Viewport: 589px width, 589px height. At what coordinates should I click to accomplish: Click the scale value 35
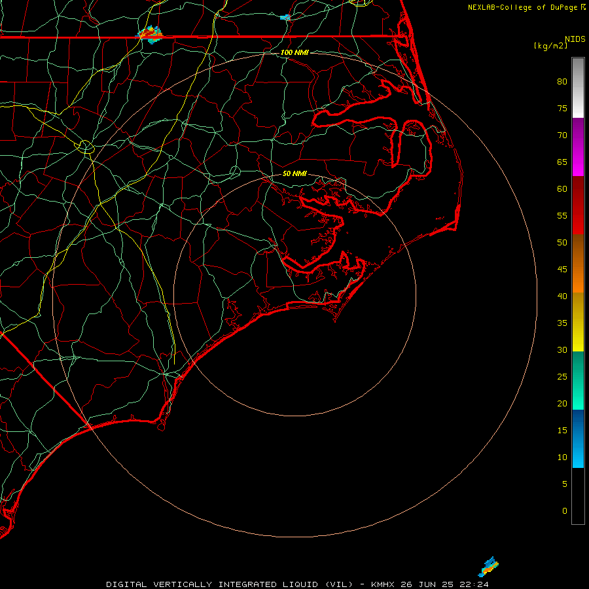[562, 323]
